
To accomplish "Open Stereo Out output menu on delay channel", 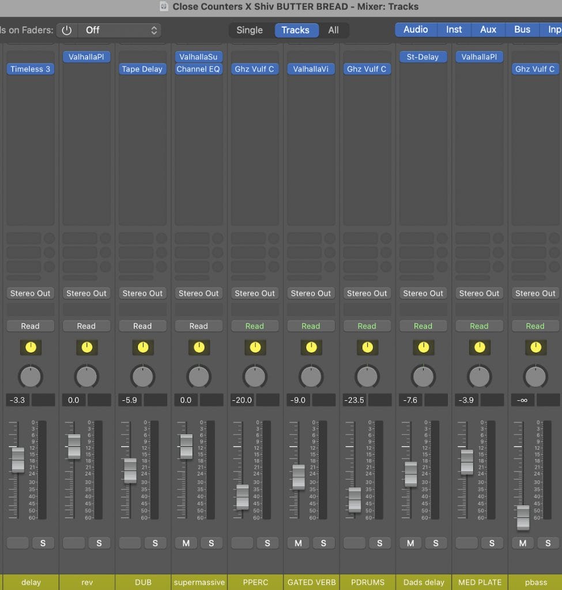I will tap(31, 293).
